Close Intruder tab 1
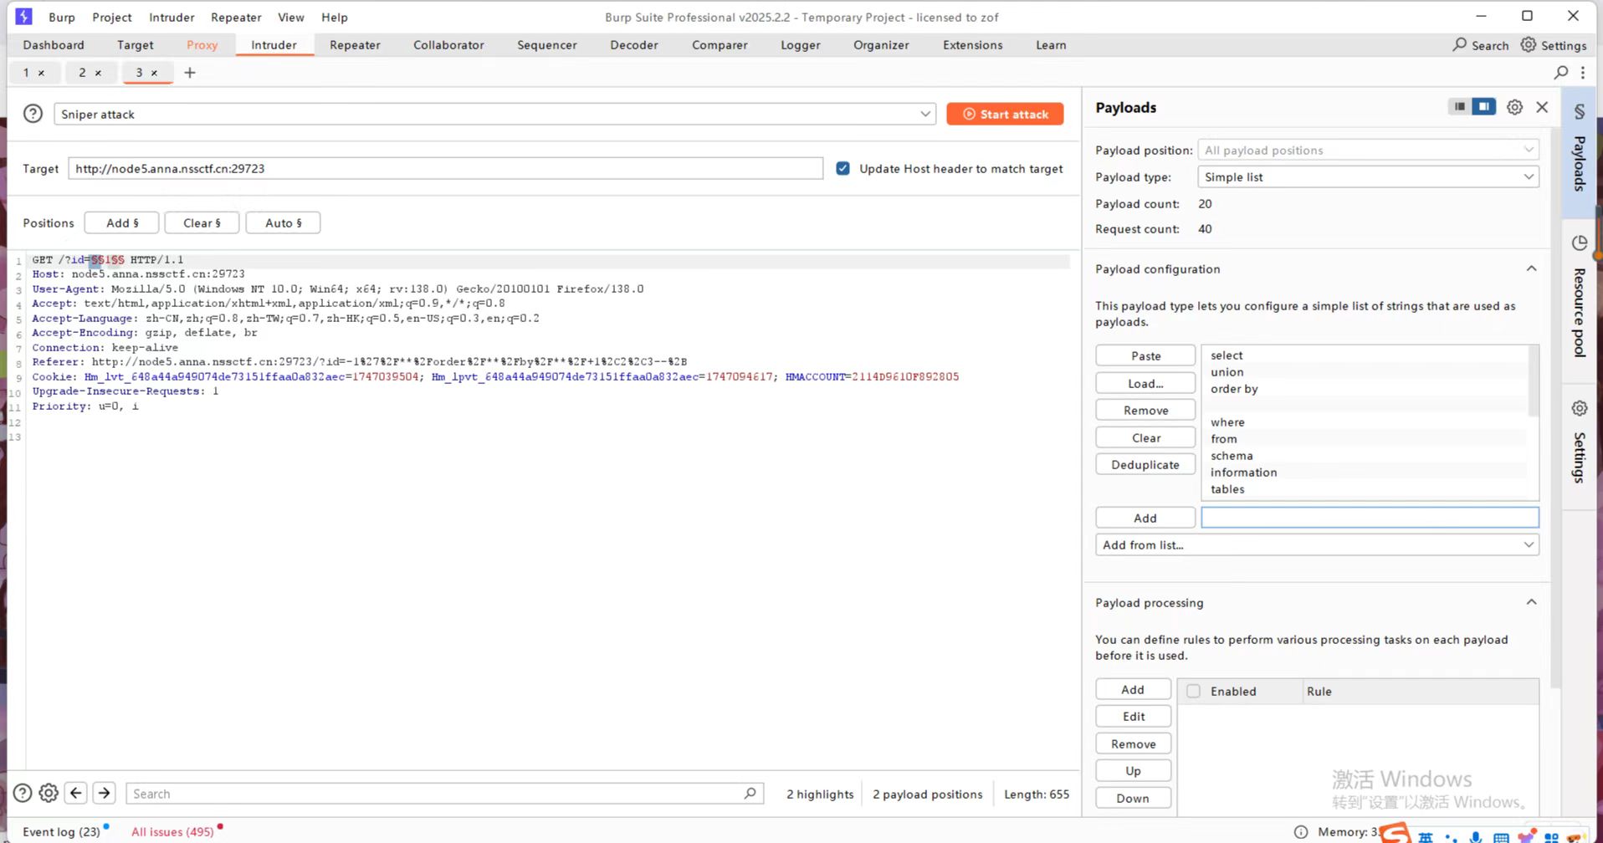The image size is (1603, 843). [x=41, y=73]
